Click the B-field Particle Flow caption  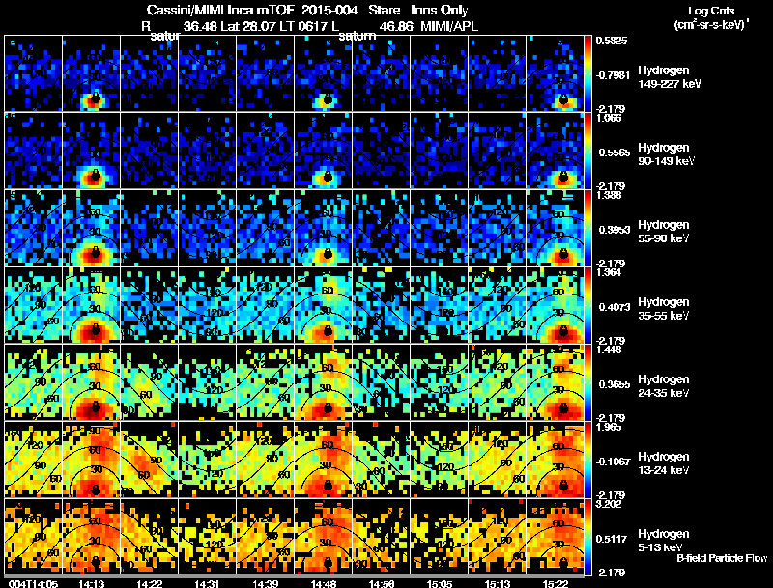(x=722, y=558)
